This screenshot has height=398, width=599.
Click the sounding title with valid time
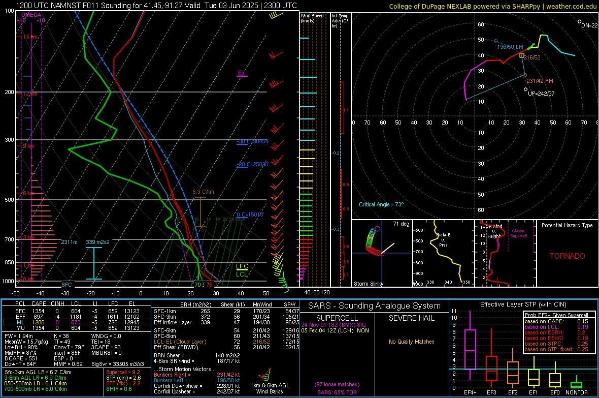pos(156,6)
